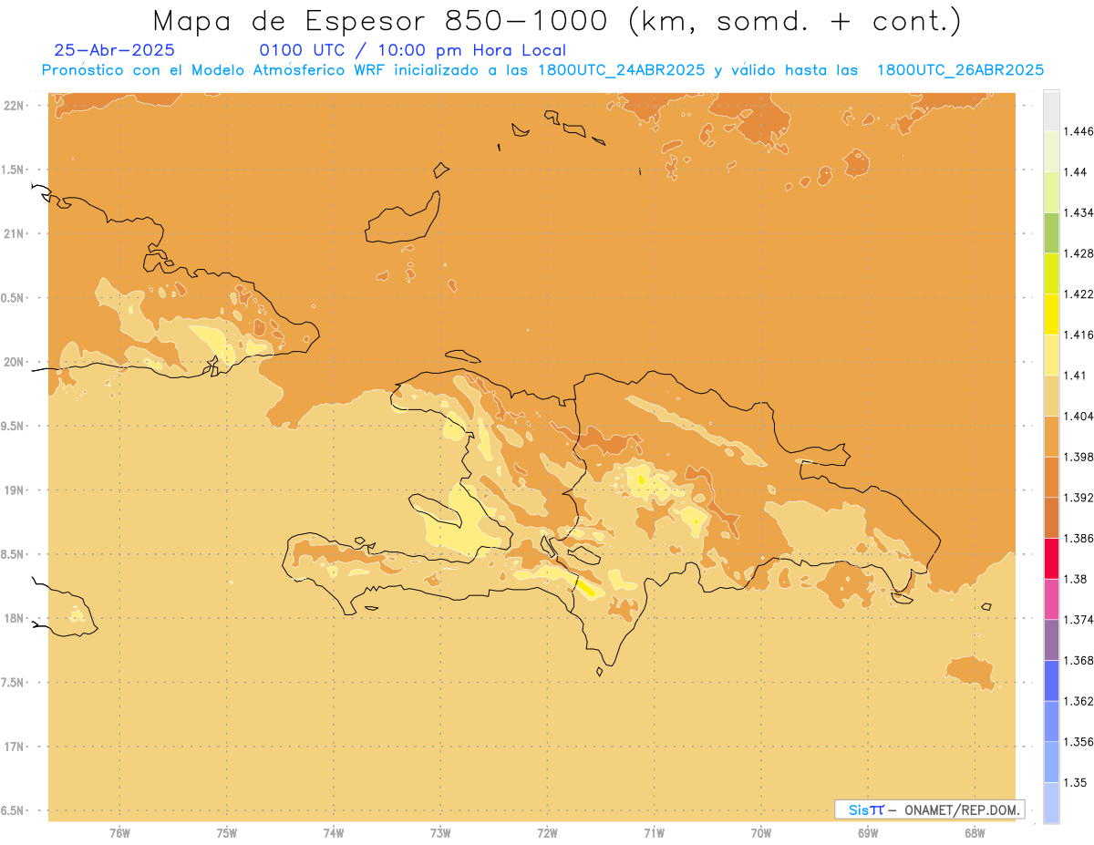Click the legend value '1.434'

click(1078, 212)
